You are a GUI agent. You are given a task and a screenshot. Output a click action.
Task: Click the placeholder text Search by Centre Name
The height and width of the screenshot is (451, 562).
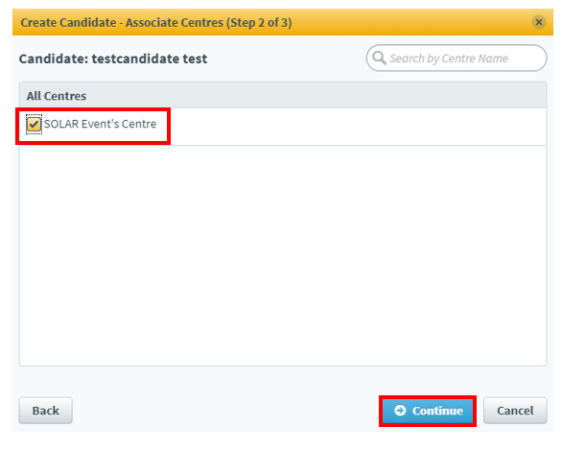pyautogui.click(x=449, y=59)
